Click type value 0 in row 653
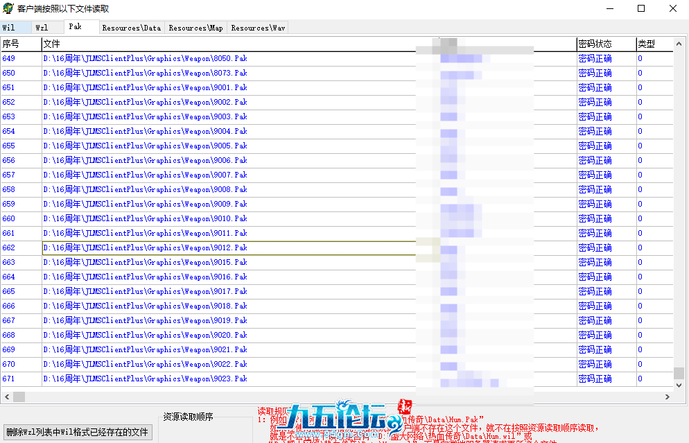Viewport: 689px width, 443px height. click(640, 116)
